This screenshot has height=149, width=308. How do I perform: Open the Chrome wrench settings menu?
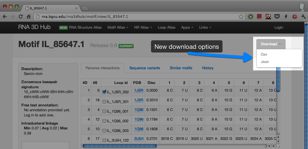303,17
